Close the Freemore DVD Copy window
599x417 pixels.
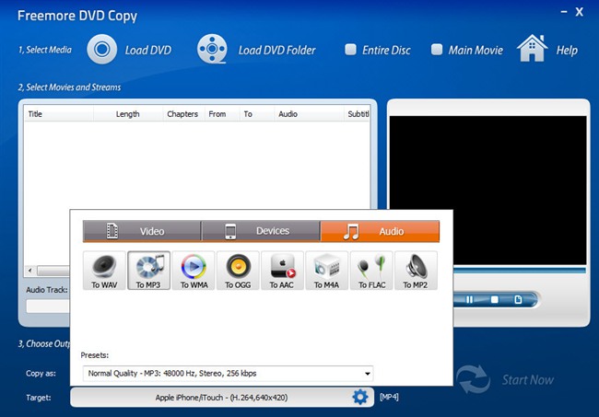[580, 12]
